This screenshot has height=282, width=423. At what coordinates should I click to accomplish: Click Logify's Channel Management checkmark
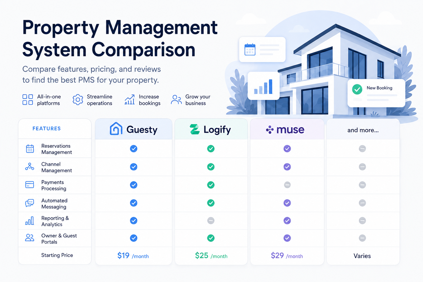tap(211, 167)
